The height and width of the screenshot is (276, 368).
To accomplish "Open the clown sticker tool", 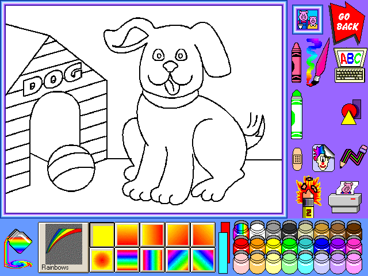I will [323, 158].
